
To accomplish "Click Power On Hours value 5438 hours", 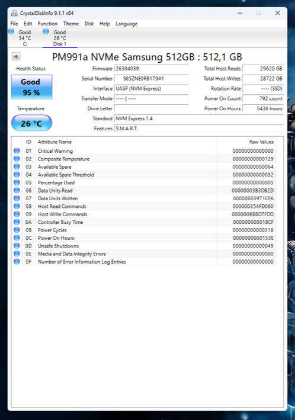I will 263,108.
